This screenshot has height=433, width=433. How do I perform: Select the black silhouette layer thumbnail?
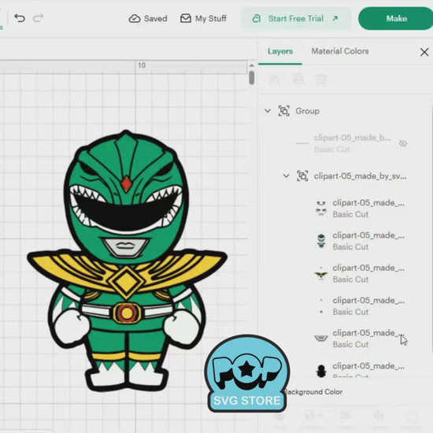pyautogui.click(x=321, y=371)
